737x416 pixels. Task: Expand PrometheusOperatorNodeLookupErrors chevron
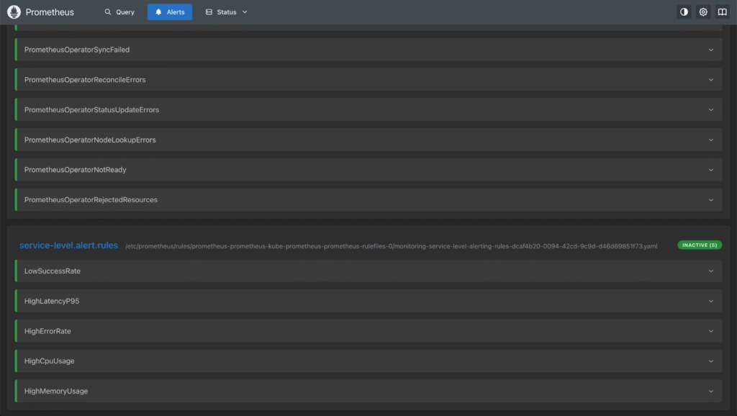pos(710,140)
